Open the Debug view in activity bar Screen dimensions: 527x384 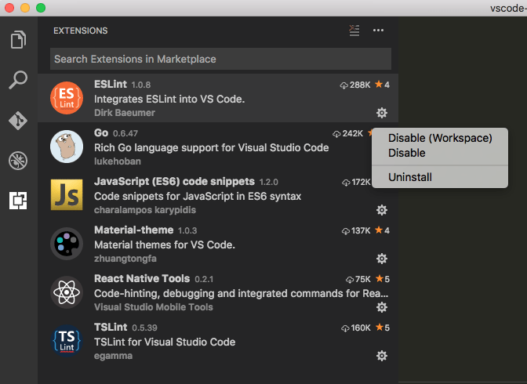(x=18, y=161)
